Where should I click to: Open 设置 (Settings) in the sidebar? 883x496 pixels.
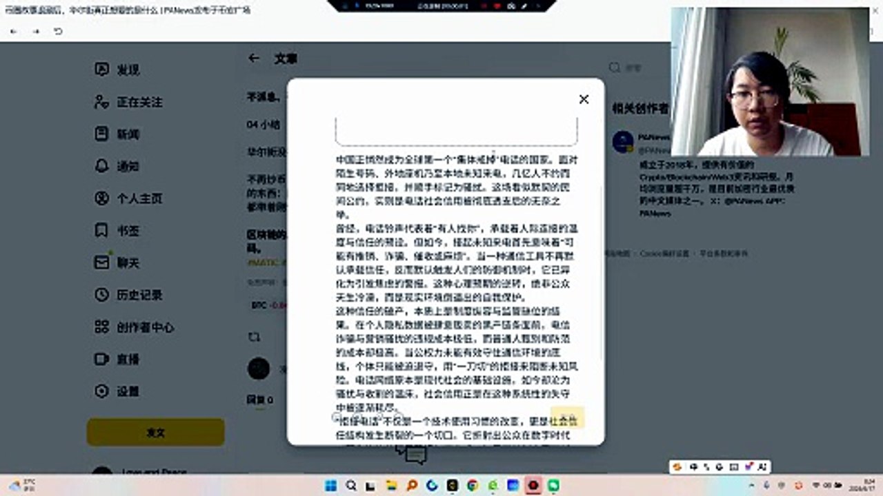pos(117,391)
